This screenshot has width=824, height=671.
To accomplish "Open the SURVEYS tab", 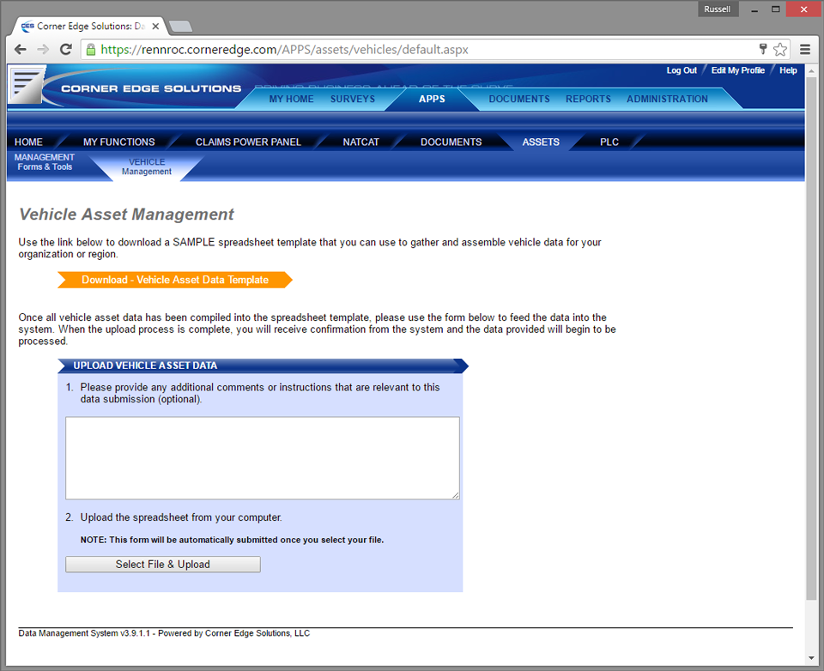I will coord(353,99).
